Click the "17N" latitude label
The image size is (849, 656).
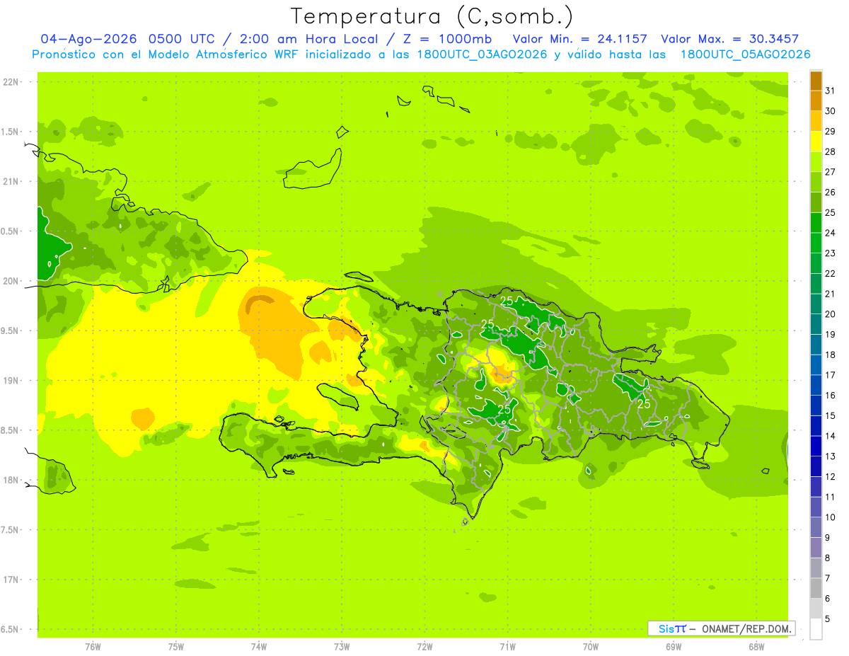pos(12,580)
